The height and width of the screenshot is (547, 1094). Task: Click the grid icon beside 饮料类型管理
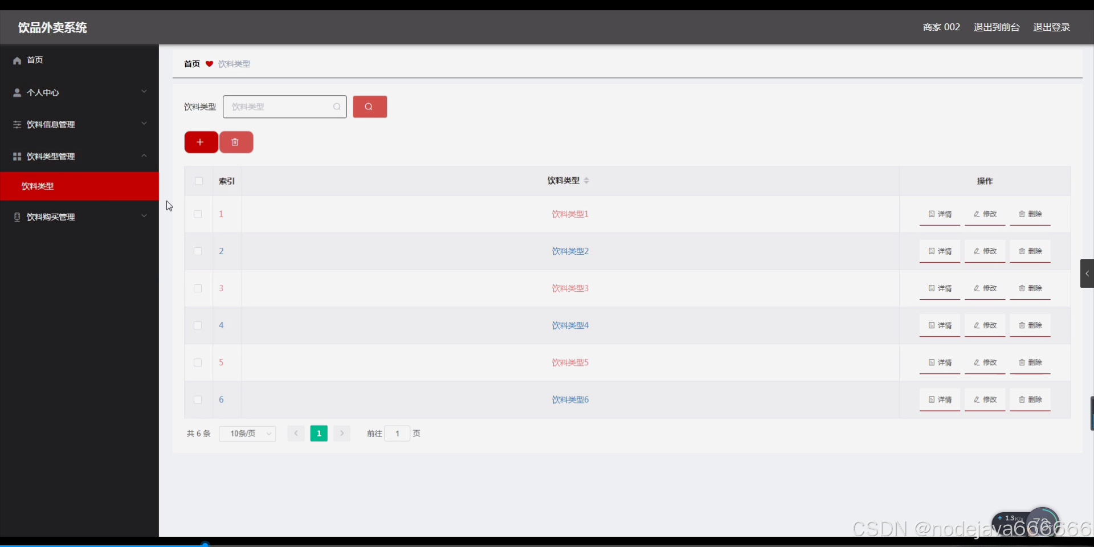click(17, 156)
